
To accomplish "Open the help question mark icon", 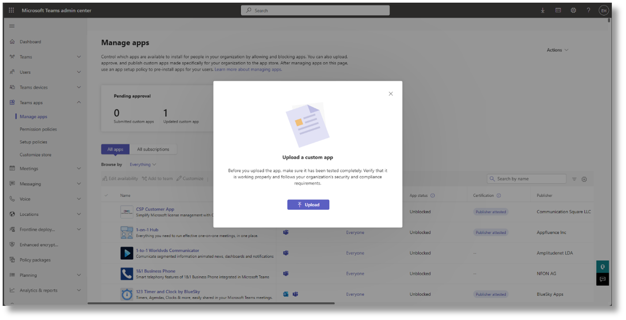I will (x=588, y=11).
